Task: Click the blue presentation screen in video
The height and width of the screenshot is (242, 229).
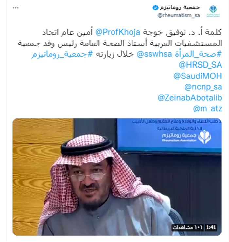Action: click(x=169, y=135)
